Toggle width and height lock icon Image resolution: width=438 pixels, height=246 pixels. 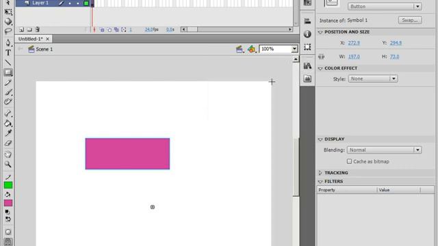point(321,57)
